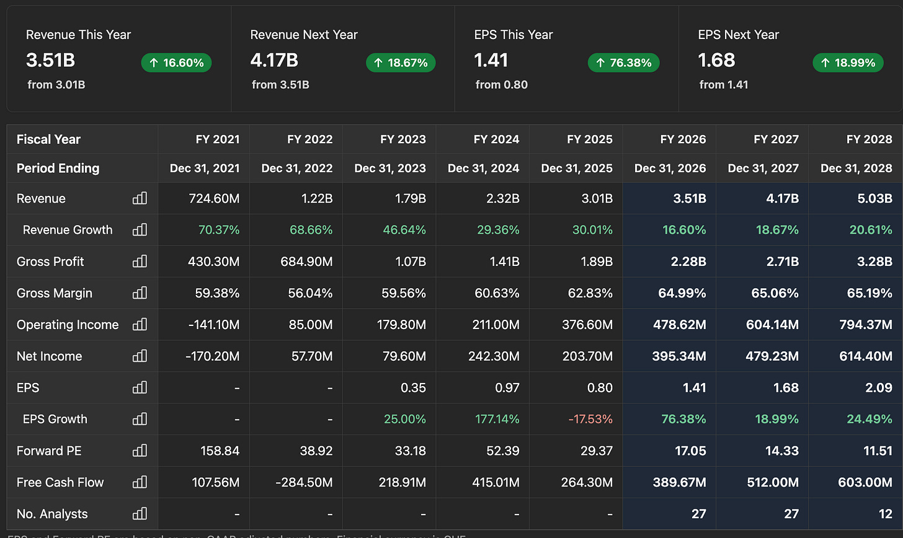Open the Gross Margin chart icon
903x538 pixels.
[x=140, y=293]
